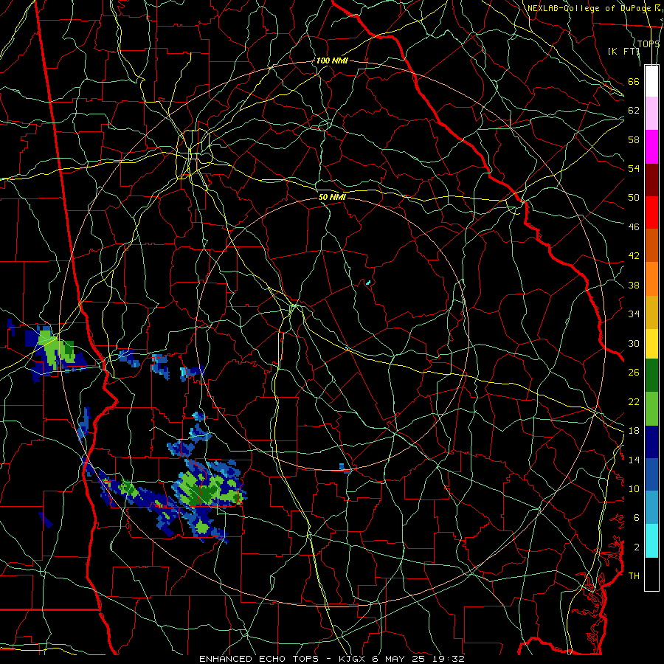Select the bright orange legend band
Image resolution: width=664 pixels, height=664 pixels.
[651, 279]
